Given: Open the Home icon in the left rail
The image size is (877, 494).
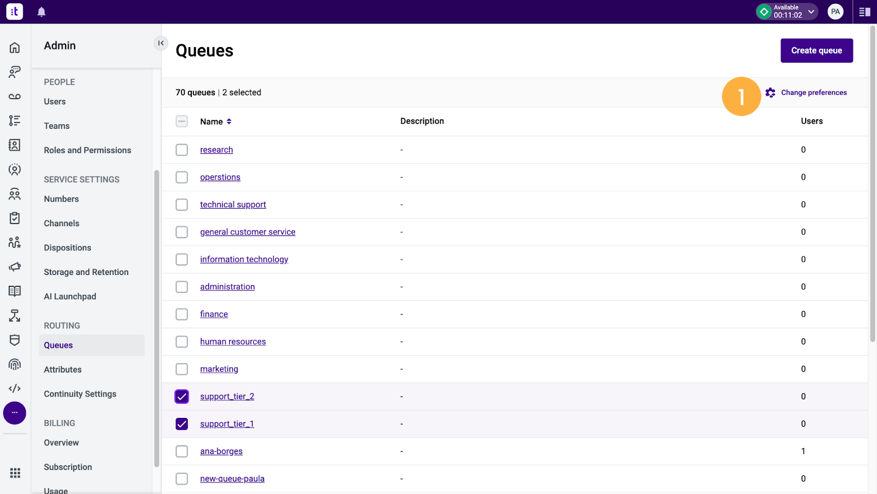Looking at the screenshot, I should [x=15, y=48].
